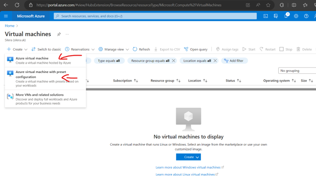This screenshot has width=316, height=178.
Task: Expand the Reservations dropdown
Action: point(80,49)
